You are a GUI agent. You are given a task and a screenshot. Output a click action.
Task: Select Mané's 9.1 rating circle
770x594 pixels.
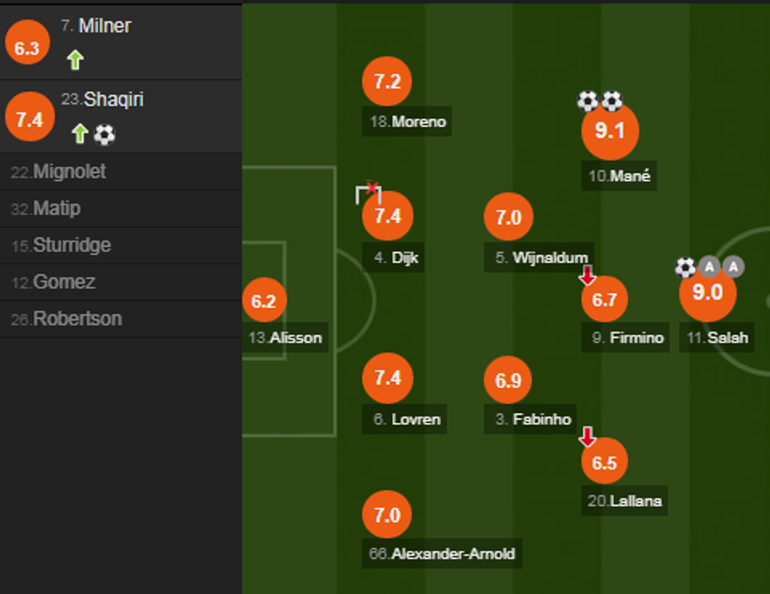pyautogui.click(x=610, y=131)
